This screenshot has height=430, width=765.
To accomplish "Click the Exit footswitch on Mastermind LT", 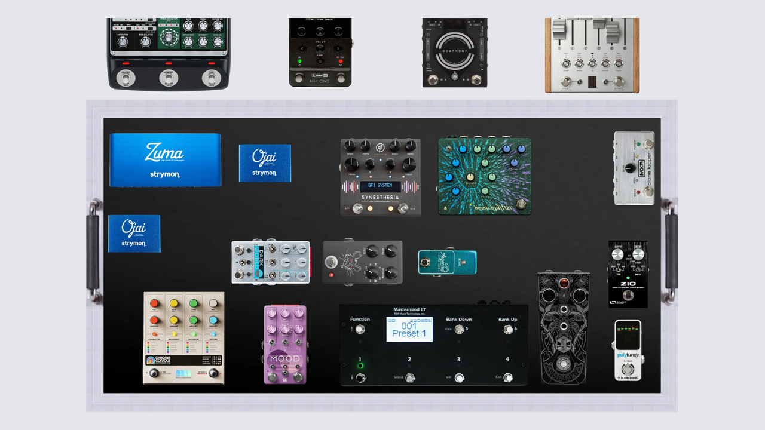I will (508, 377).
